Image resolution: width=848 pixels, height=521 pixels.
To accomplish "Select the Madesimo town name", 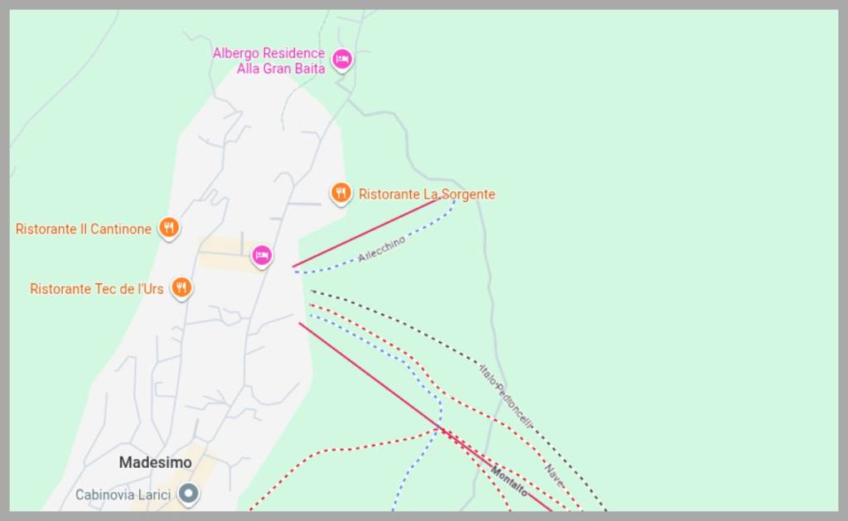I will click(x=155, y=462).
